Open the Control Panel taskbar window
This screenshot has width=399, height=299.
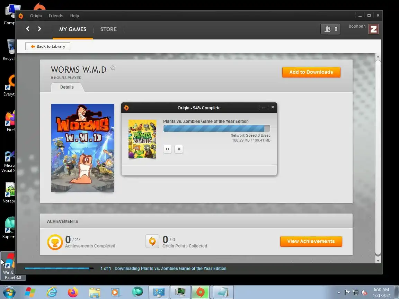[x=159, y=292]
